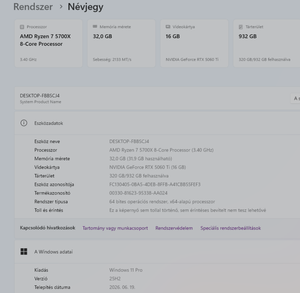The image size is (300, 293).
Task: Expand the Eszközadatok section header
Action: [157, 123]
